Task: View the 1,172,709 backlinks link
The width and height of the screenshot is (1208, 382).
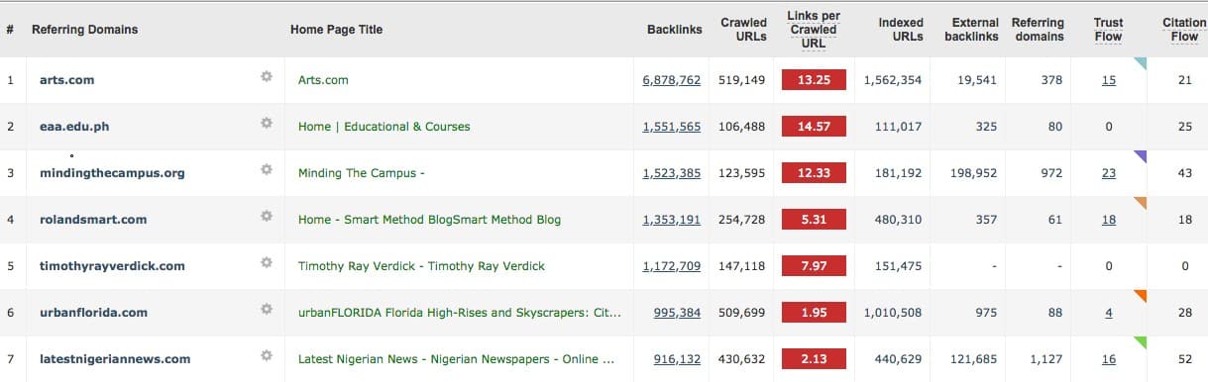Action: (671, 266)
